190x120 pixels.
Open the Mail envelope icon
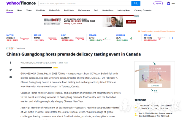169,4
